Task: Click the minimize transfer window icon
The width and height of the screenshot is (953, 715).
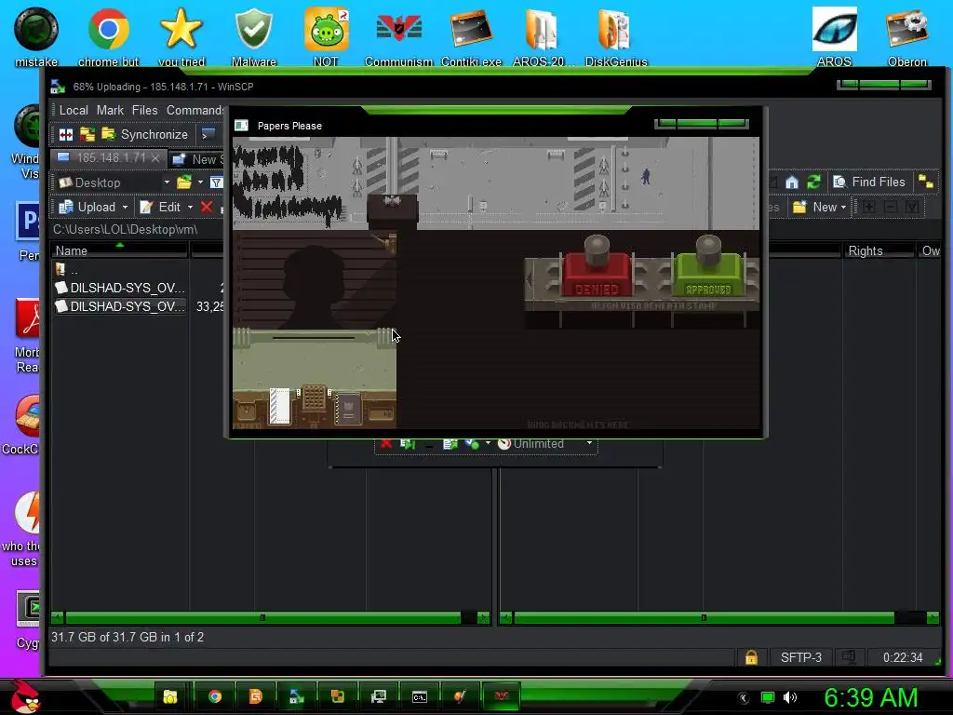Action: click(429, 446)
